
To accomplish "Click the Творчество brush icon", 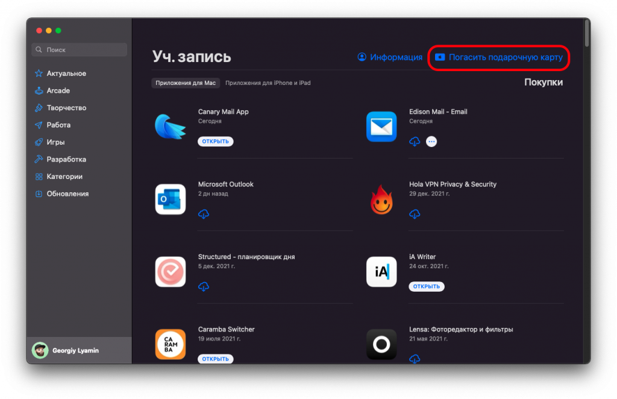I will (x=39, y=107).
